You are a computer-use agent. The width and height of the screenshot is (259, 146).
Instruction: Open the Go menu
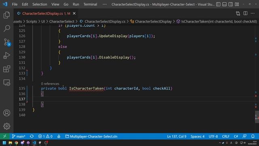66,4
